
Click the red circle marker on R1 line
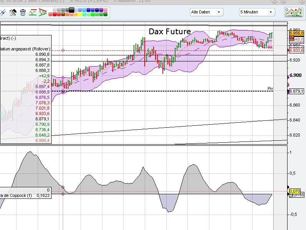click(x=63, y=50)
